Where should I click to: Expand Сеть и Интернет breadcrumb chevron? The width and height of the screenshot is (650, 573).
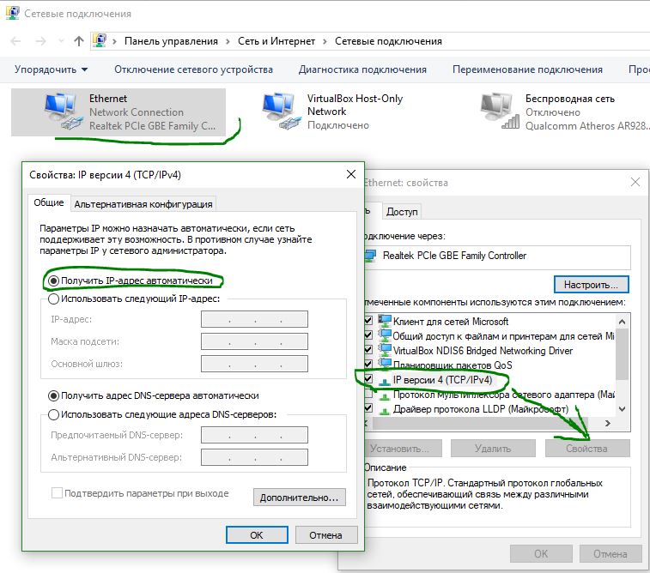[325, 41]
